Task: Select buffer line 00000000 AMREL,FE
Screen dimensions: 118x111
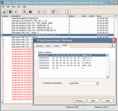Action: 72,55
